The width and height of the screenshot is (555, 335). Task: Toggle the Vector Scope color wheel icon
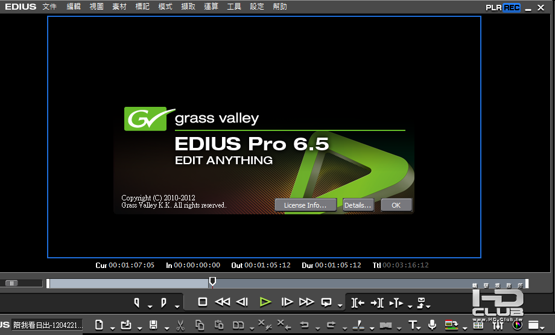[517, 325]
